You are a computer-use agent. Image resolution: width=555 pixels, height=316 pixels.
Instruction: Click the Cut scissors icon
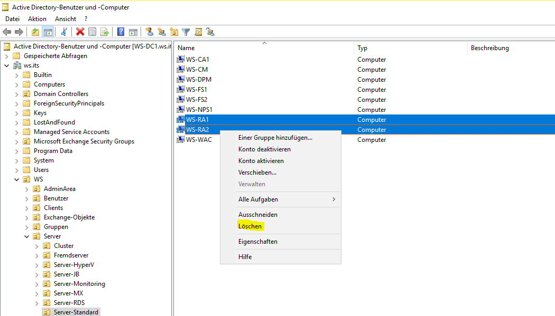click(64, 32)
